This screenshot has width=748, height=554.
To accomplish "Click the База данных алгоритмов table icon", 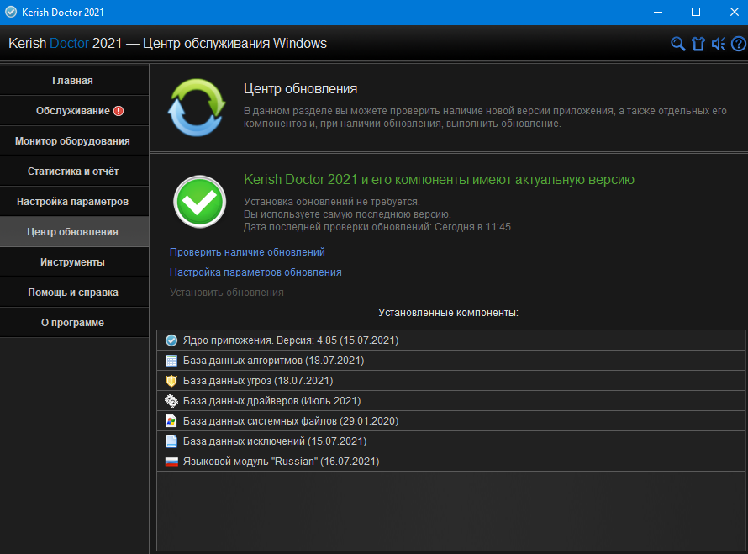I will click(x=171, y=361).
